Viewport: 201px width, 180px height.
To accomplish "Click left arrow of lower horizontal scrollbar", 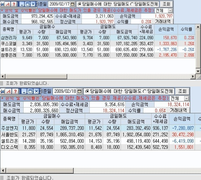I will tap(3, 171).
